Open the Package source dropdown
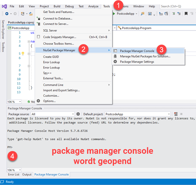196x185 pixels. 52,114
